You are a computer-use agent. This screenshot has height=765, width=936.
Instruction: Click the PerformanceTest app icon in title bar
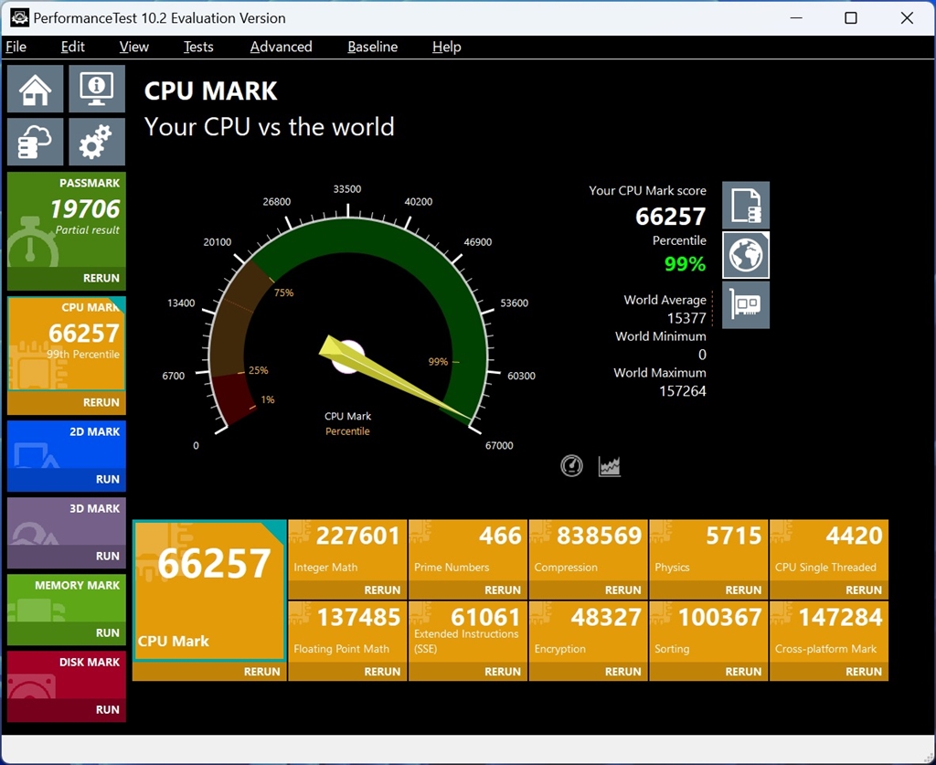(19, 18)
